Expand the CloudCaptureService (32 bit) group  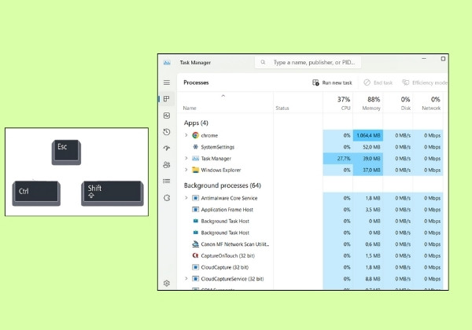tap(186, 279)
